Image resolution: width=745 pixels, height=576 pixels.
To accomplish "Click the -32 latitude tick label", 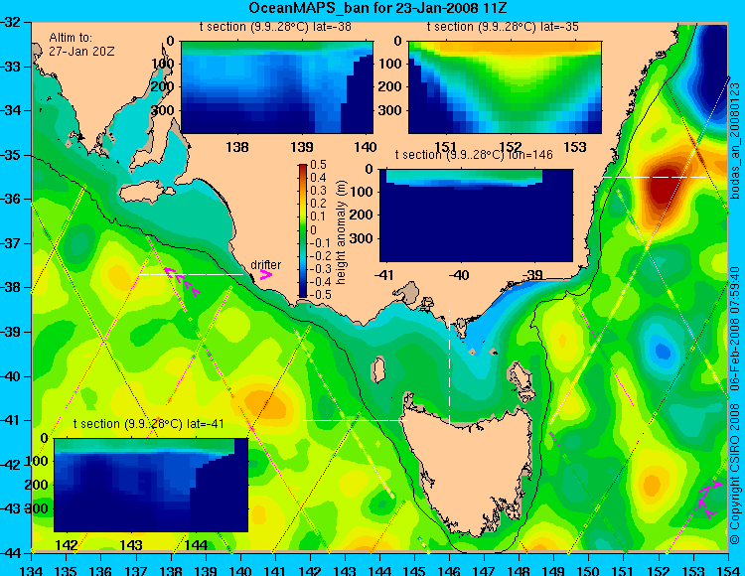I will pos(11,22).
